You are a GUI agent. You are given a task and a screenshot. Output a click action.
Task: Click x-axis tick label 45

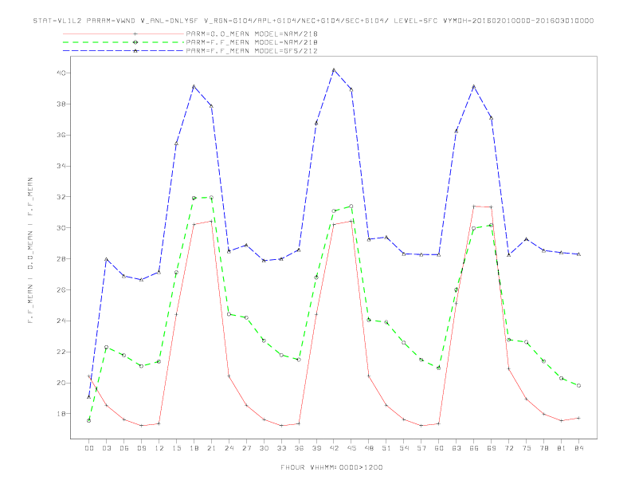tap(351, 448)
